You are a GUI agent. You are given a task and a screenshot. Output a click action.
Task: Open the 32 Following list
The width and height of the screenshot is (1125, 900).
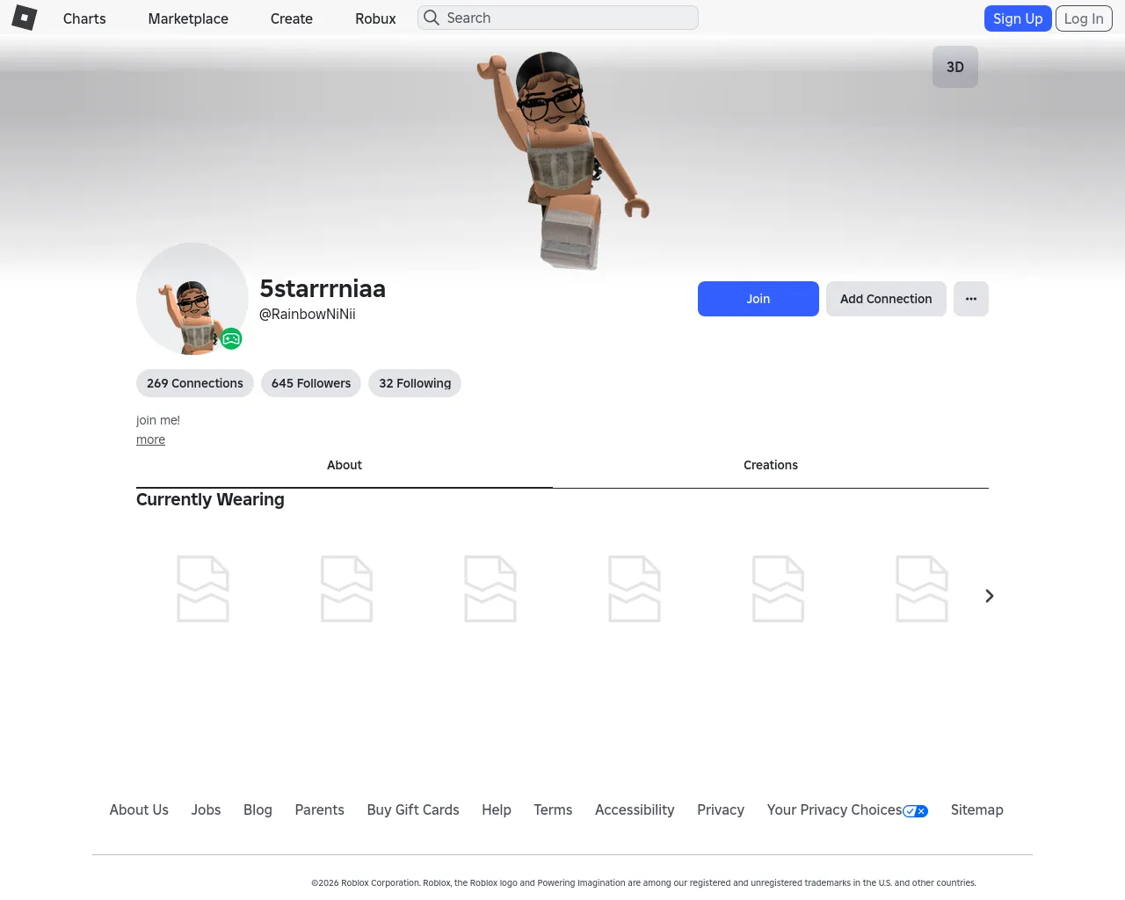point(415,383)
